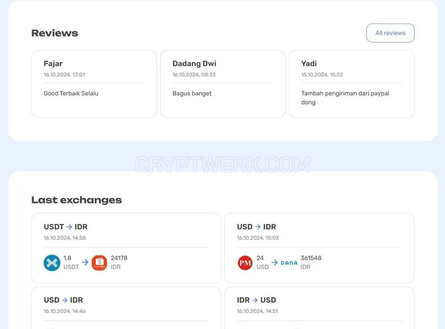Click the red PM Perfect Money icon
Screen dimensions: 445x329
pos(245,263)
